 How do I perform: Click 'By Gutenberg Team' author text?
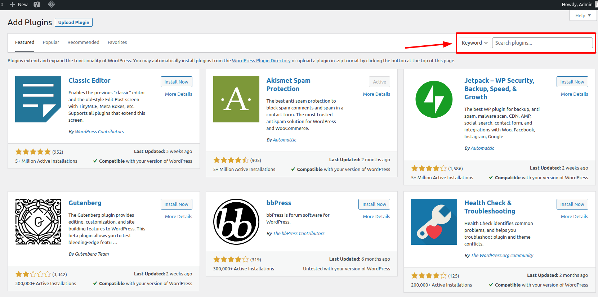point(89,254)
